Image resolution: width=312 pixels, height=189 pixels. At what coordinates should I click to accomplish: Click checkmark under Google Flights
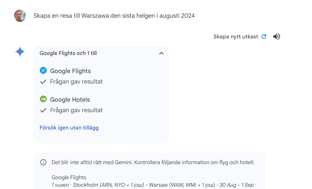(43, 81)
